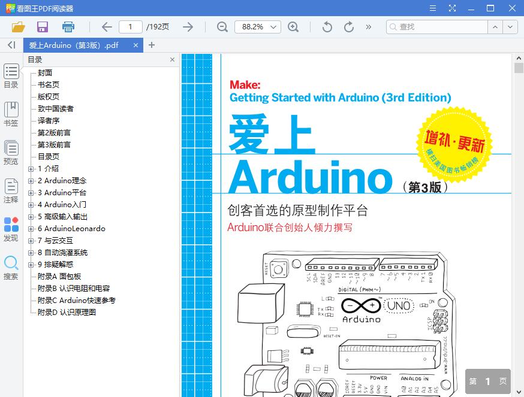
Task: Add a new tab with plus
Action: coord(152,45)
